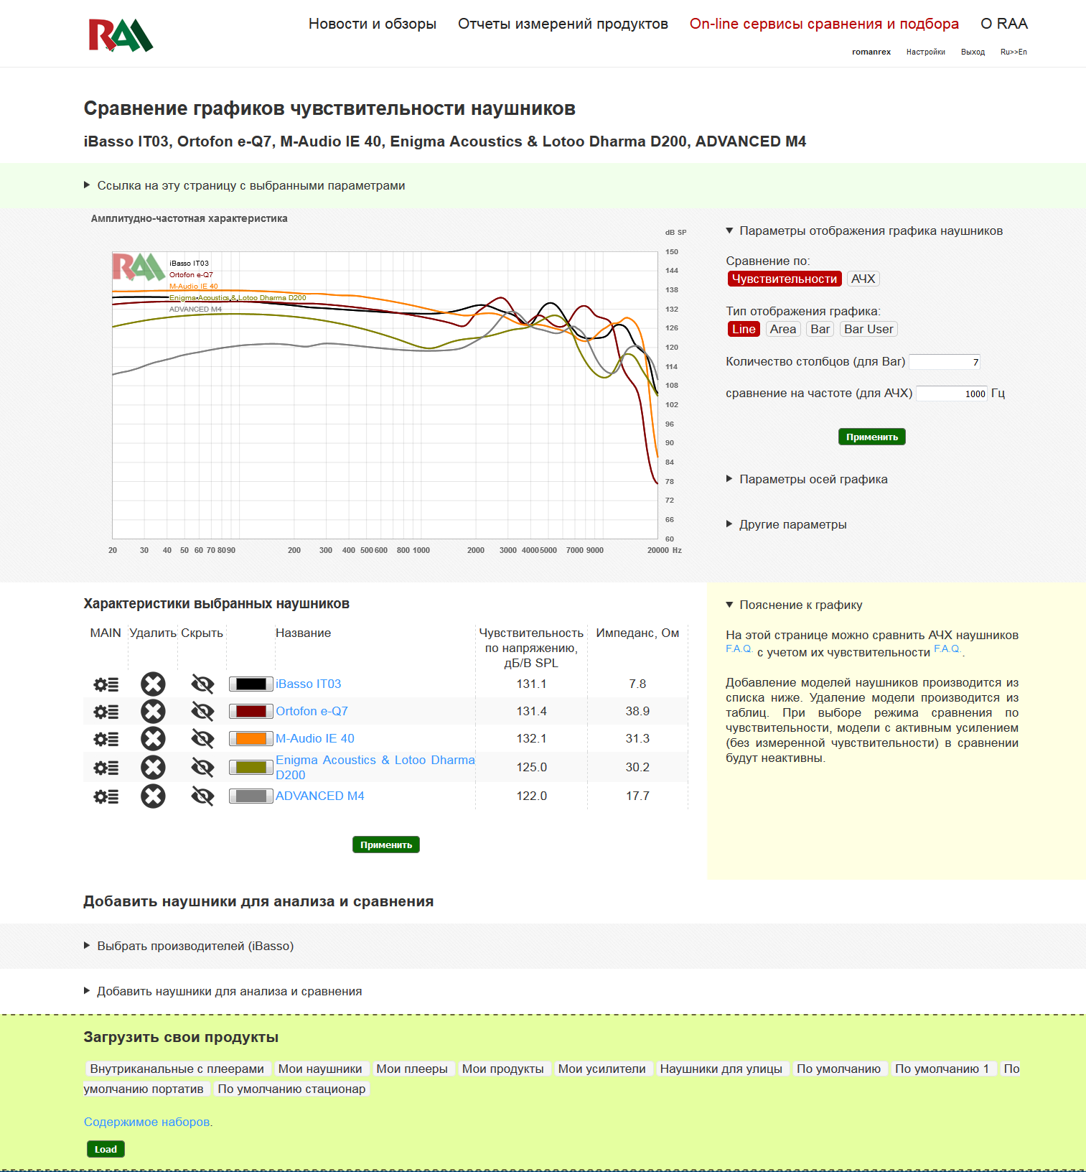Screen dimensions: 1086x1172
Task: Hide the Ortofon e-Q7 curve
Action: [x=202, y=712]
